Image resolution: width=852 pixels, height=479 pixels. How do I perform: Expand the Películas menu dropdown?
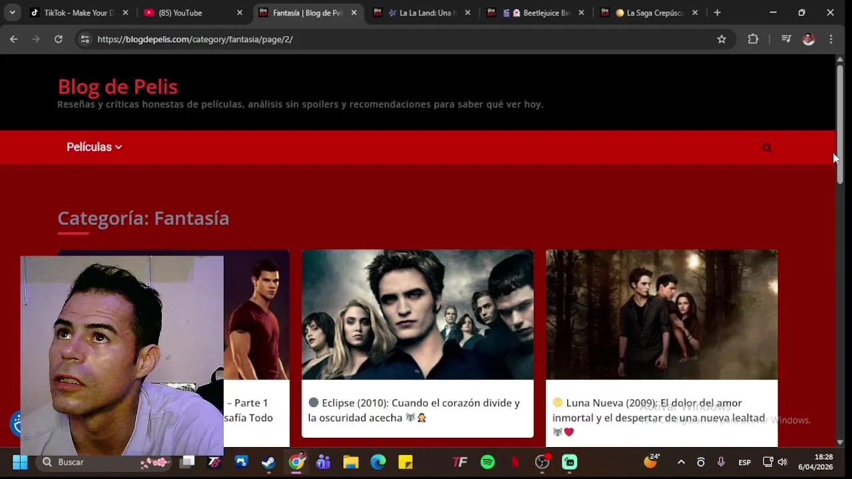[94, 147]
